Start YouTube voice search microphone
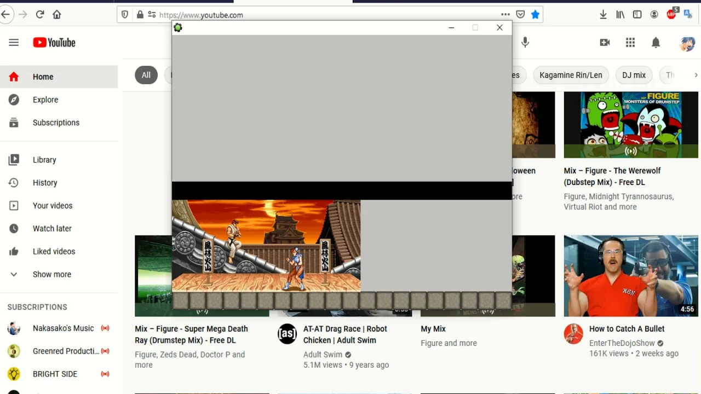Image resolution: width=701 pixels, height=394 pixels. click(525, 43)
